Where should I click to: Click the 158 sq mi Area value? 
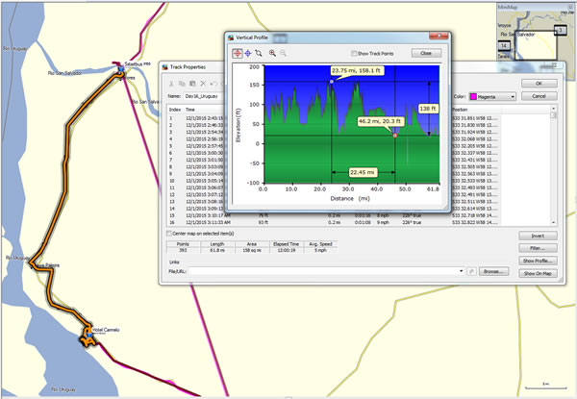(x=251, y=250)
